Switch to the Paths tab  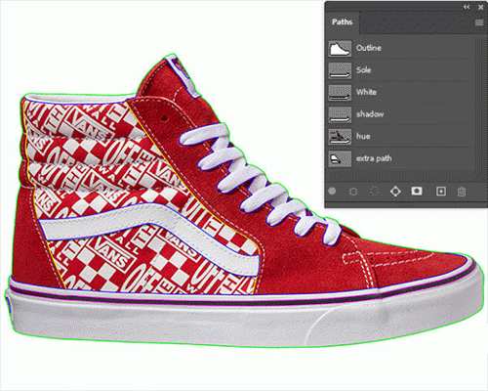342,22
